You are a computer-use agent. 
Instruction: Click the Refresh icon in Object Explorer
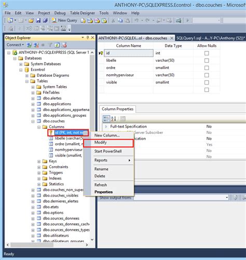pyautogui.click(x=57, y=45)
